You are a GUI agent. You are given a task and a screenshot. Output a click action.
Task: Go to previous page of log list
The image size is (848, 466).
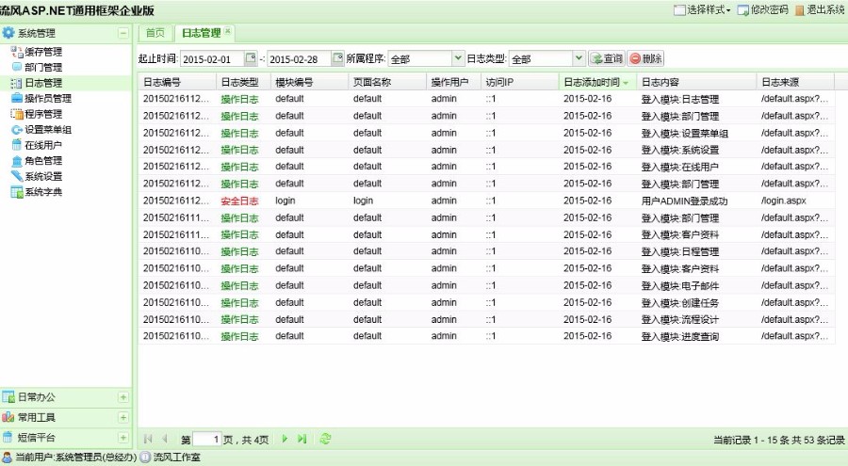pyautogui.click(x=164, y=439)
